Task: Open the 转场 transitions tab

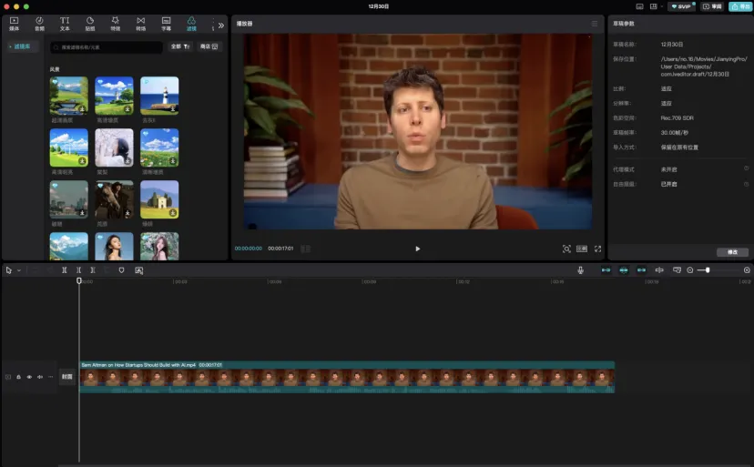Action: pos(140,24)
